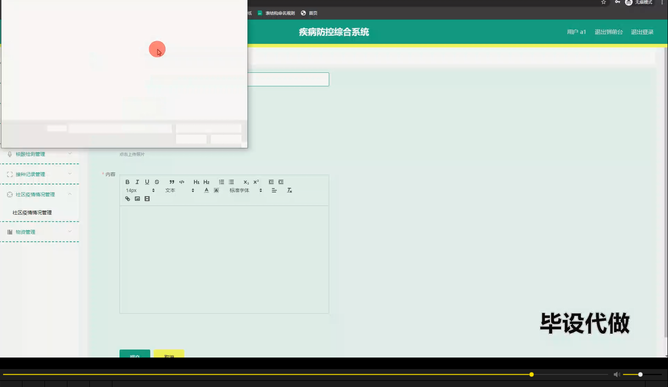Click the green submit button
Image resolution: width=668 pixels, height=387 pixels.
tap(135, 354)
